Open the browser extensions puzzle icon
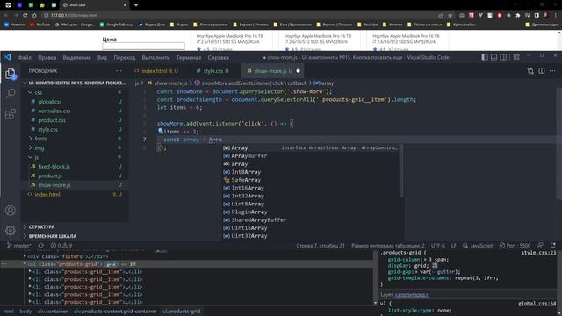The image size is (562, 316). tap(518, 16)
